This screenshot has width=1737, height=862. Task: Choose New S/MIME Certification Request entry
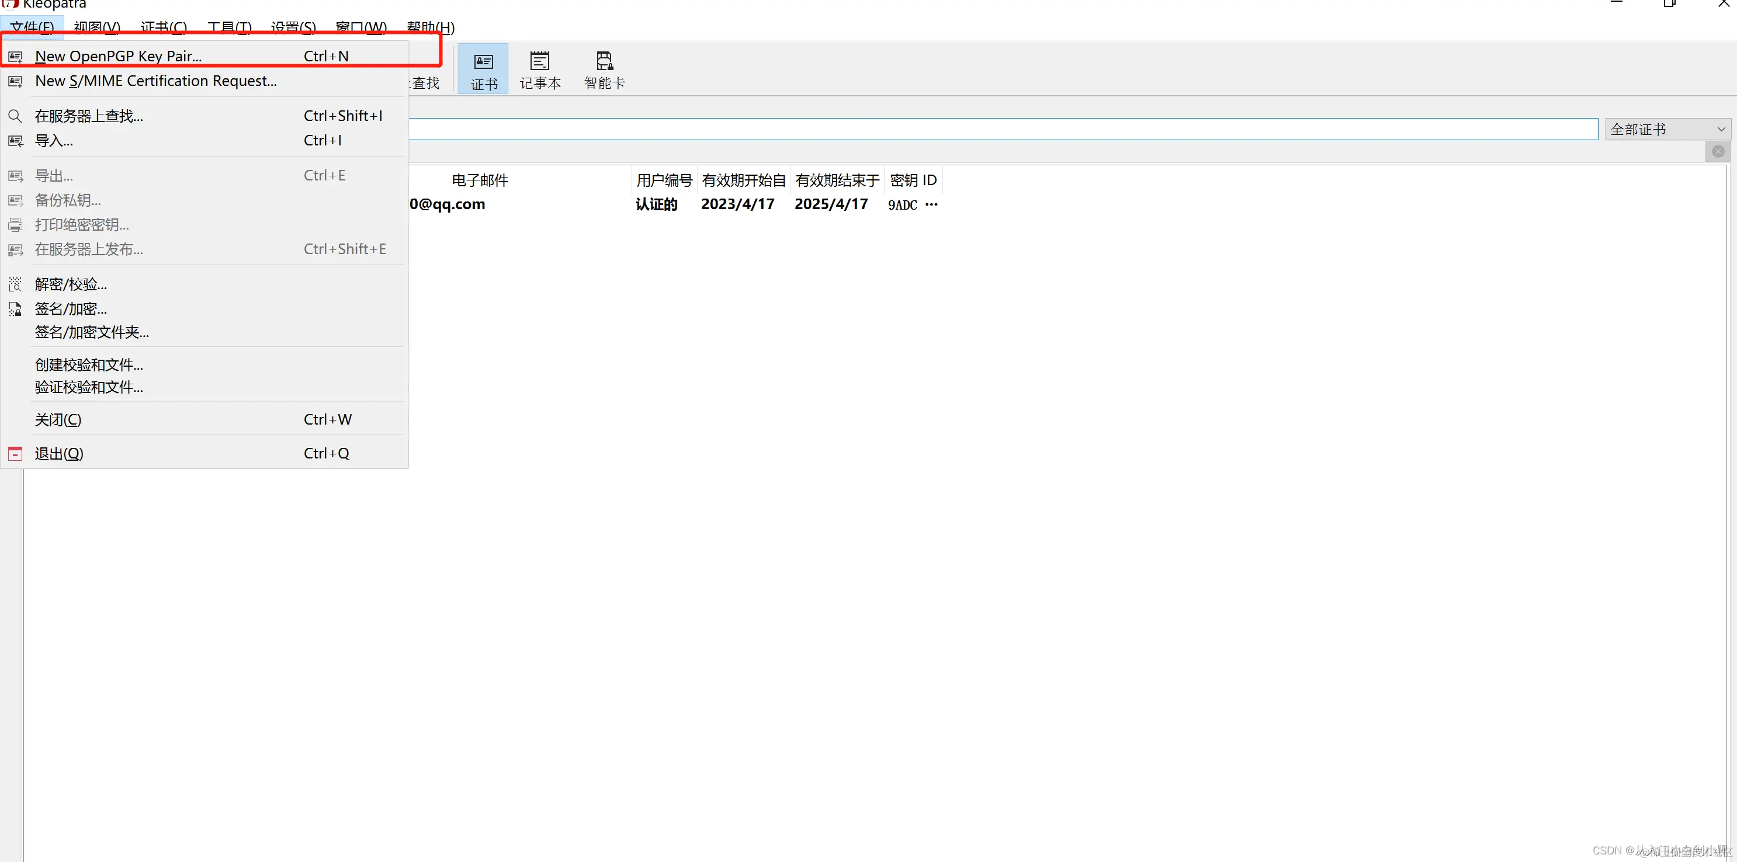click(205, 82)
